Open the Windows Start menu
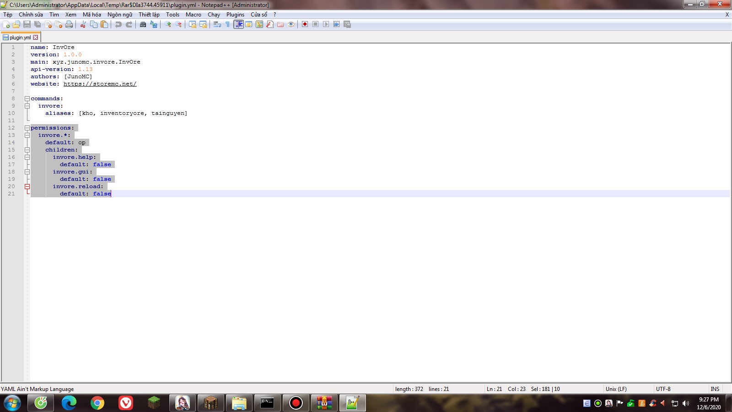The image size is (732, 412). click(12, 403)
